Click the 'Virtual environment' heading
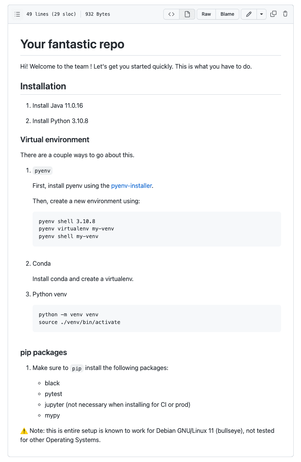Viewport: 301px width, 462px height. point(55,140)
